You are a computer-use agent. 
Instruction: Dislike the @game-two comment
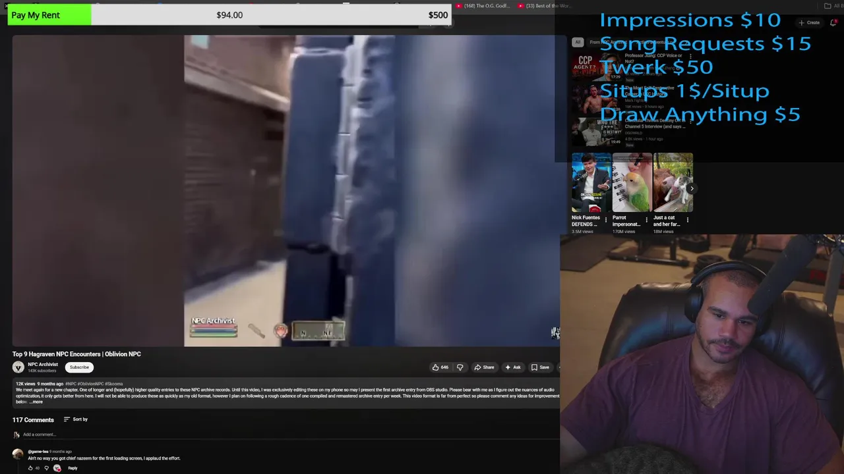[x=46, y=468]
